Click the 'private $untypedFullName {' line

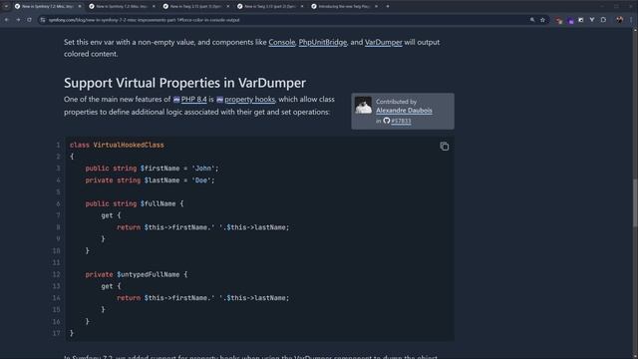tap(137, 274)
